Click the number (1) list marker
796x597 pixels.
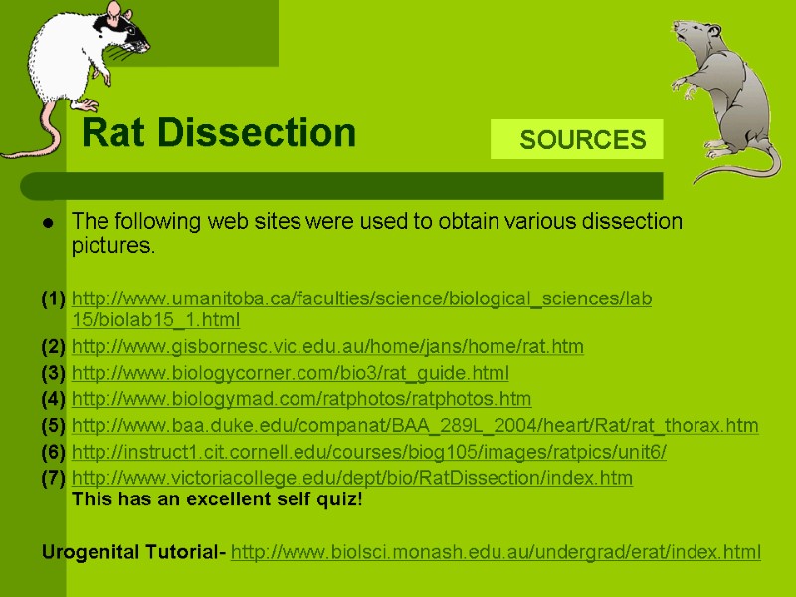(x=54, y=299)
